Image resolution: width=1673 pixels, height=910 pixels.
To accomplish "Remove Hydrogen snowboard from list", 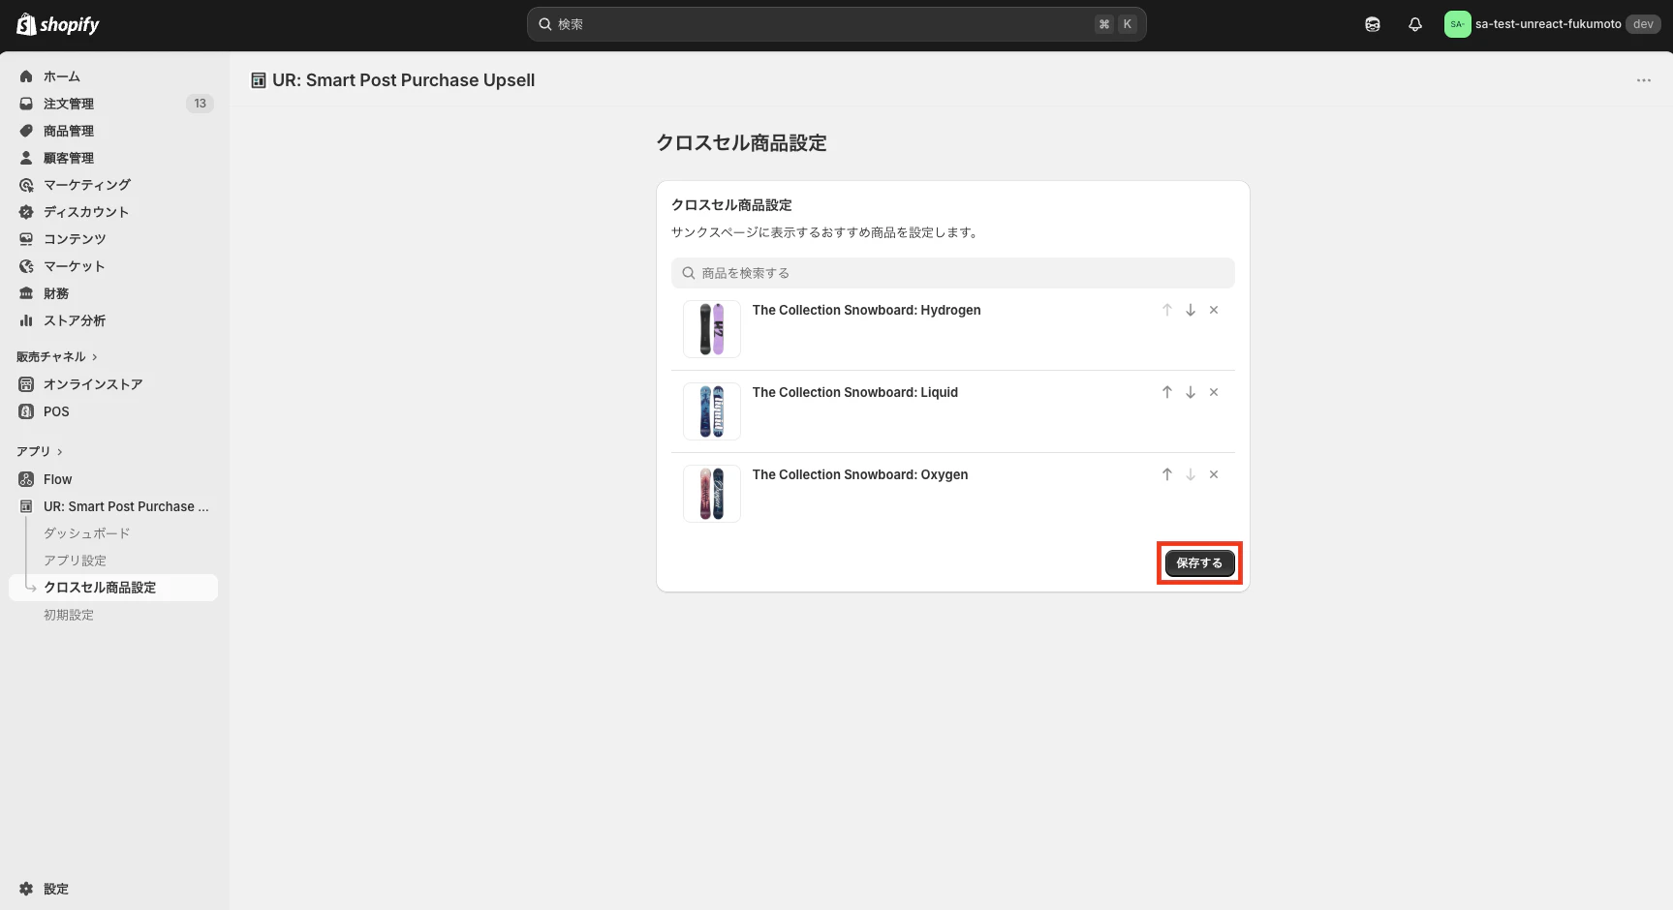I will pyautogui.click(x=1214, y=310).
